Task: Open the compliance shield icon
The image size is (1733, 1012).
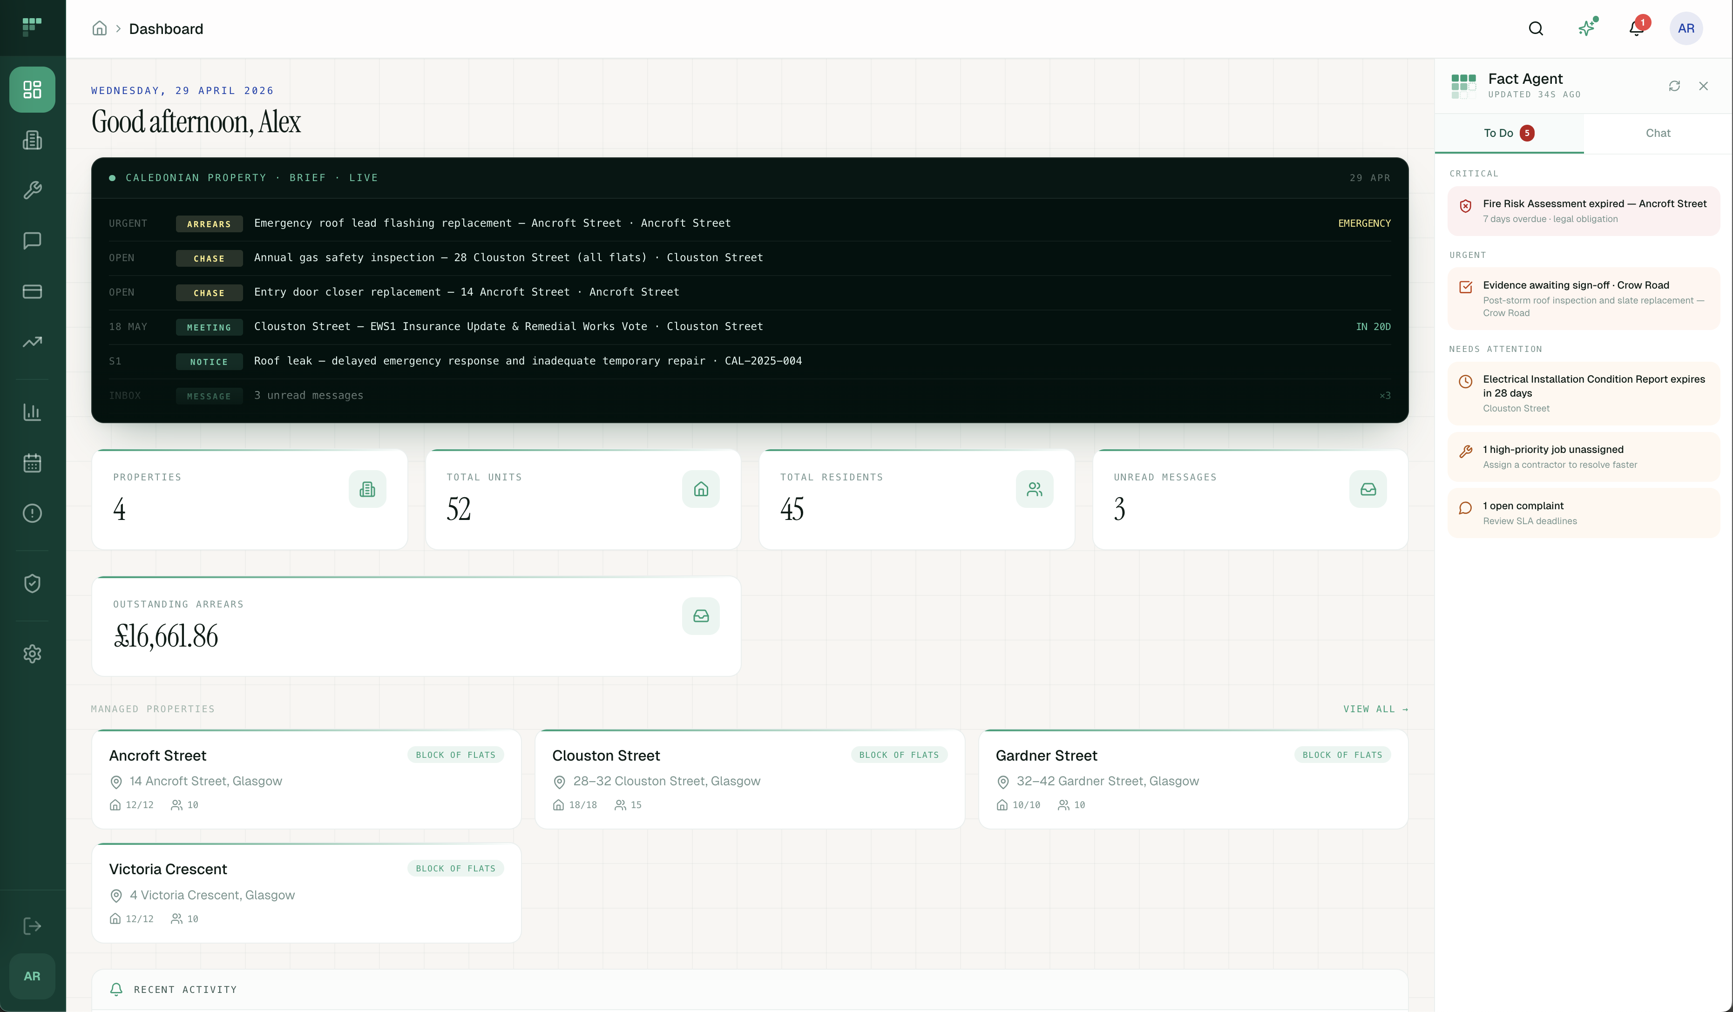Action: (32, 583)
